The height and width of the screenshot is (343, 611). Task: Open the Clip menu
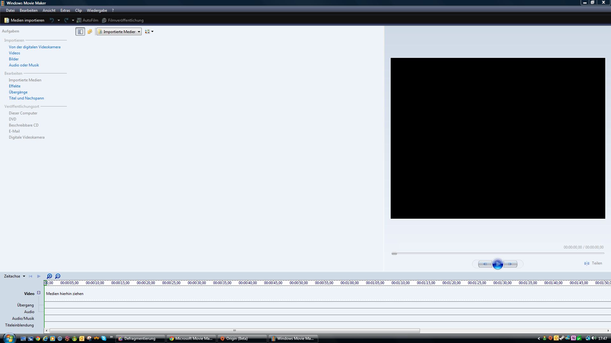(x=78, y=10)
